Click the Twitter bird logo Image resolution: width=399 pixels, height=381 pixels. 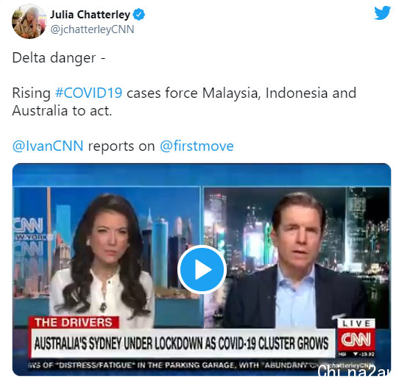382,13
